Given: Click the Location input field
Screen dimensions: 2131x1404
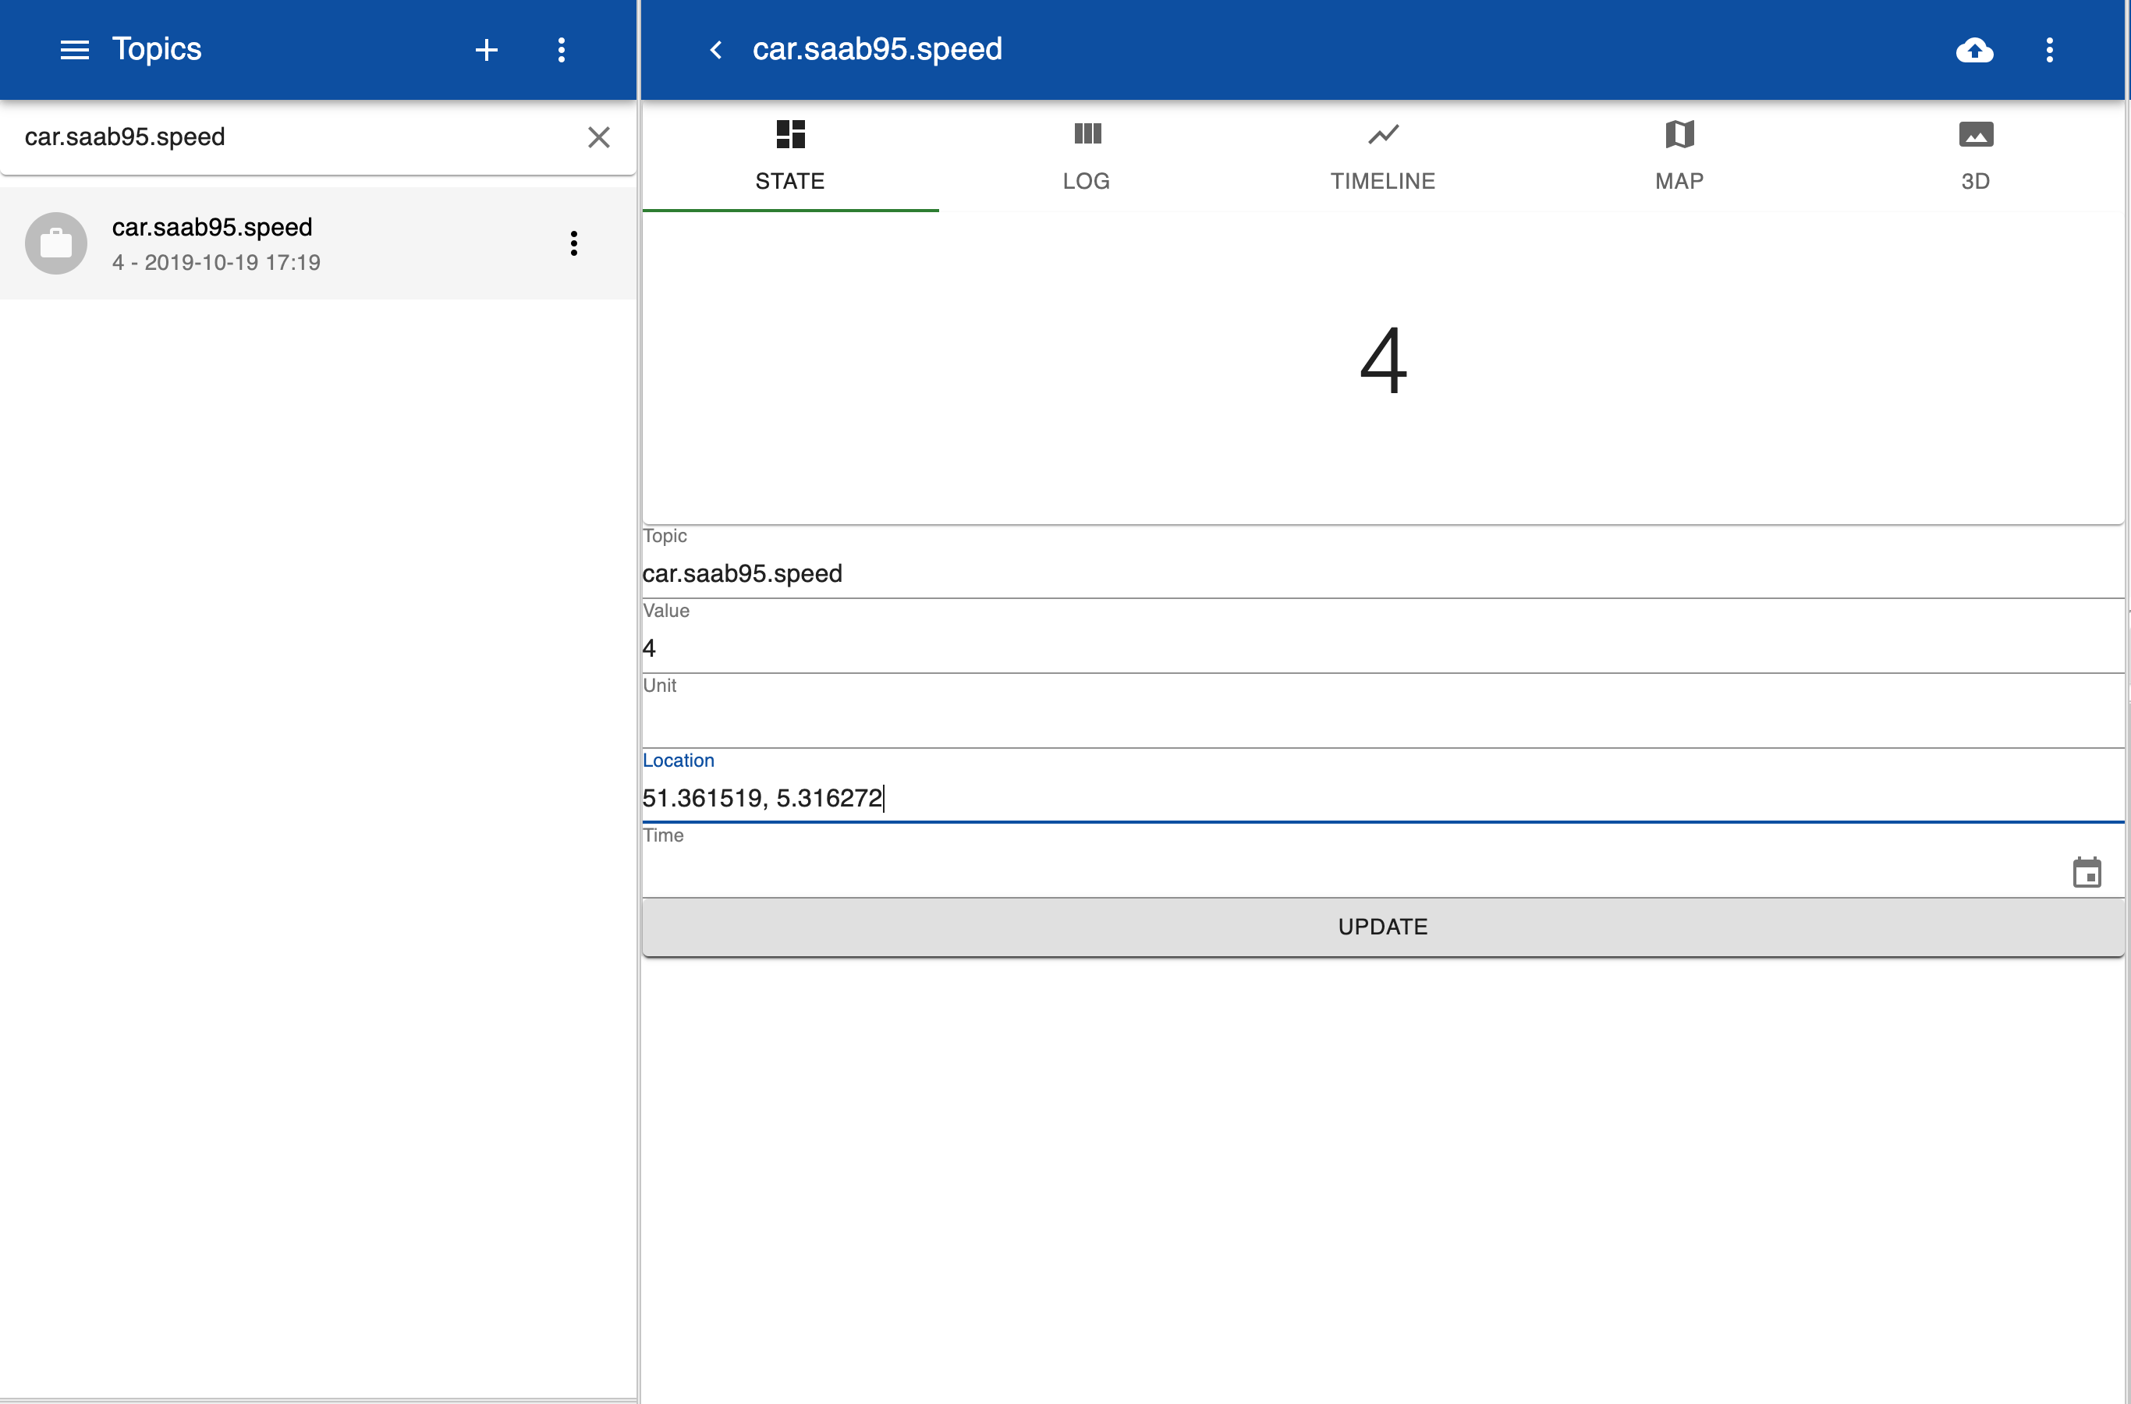Looking at the screenshot, I should (1384, 799).
